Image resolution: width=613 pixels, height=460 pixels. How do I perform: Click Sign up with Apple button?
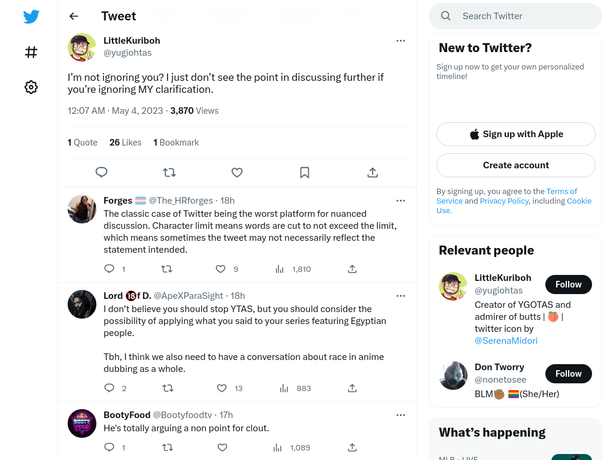(515, 134)
